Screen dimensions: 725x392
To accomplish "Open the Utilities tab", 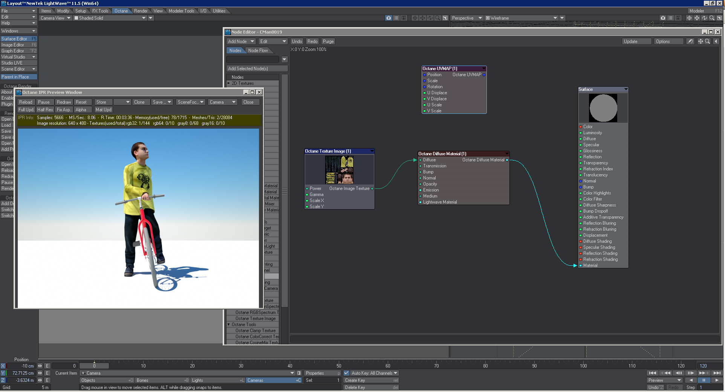I will coord(219,11).
